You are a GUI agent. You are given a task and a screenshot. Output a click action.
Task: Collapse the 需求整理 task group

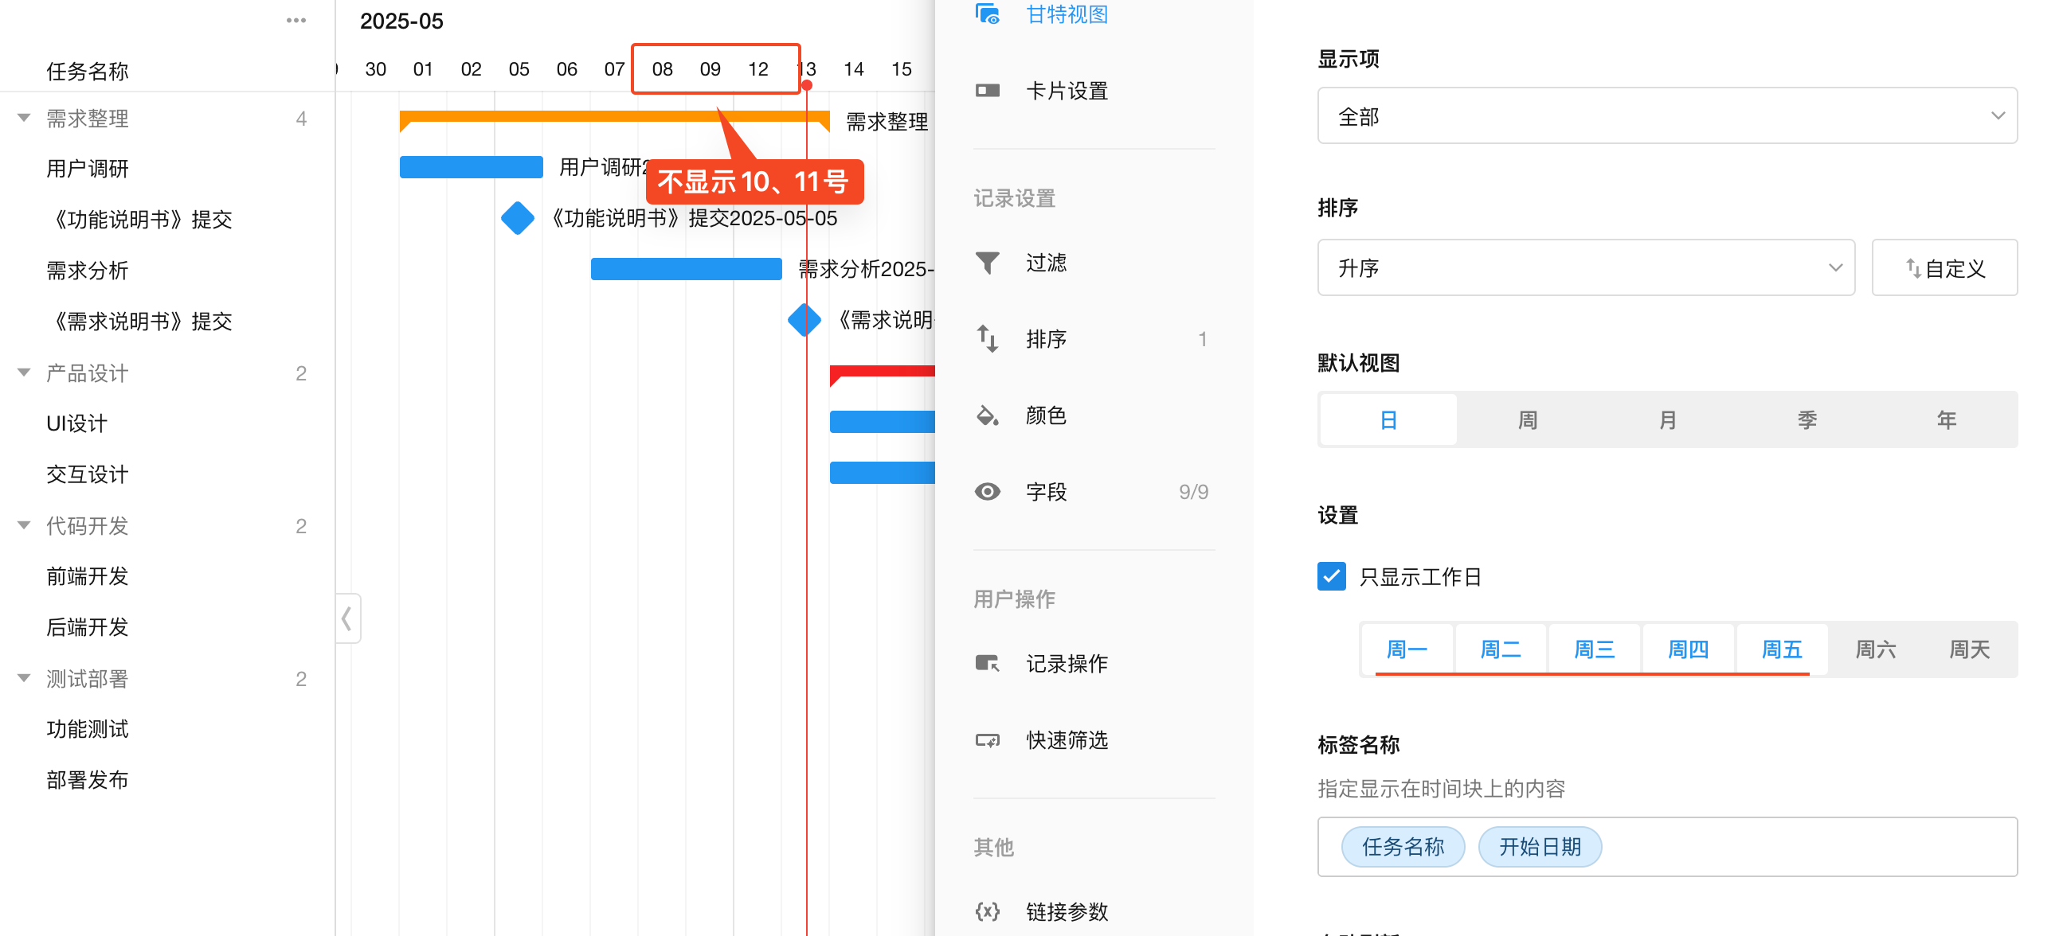(24, 119)
